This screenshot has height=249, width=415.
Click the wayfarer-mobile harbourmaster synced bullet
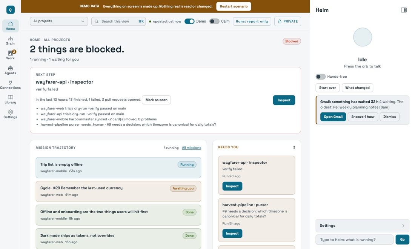[98, 119]
